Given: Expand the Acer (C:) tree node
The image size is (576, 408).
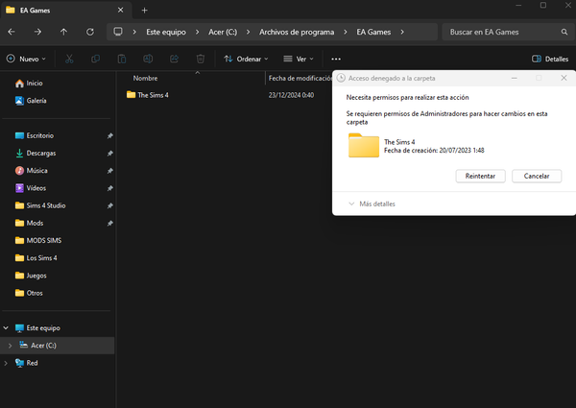Looking at the screenshot, I should pos(10,346).
